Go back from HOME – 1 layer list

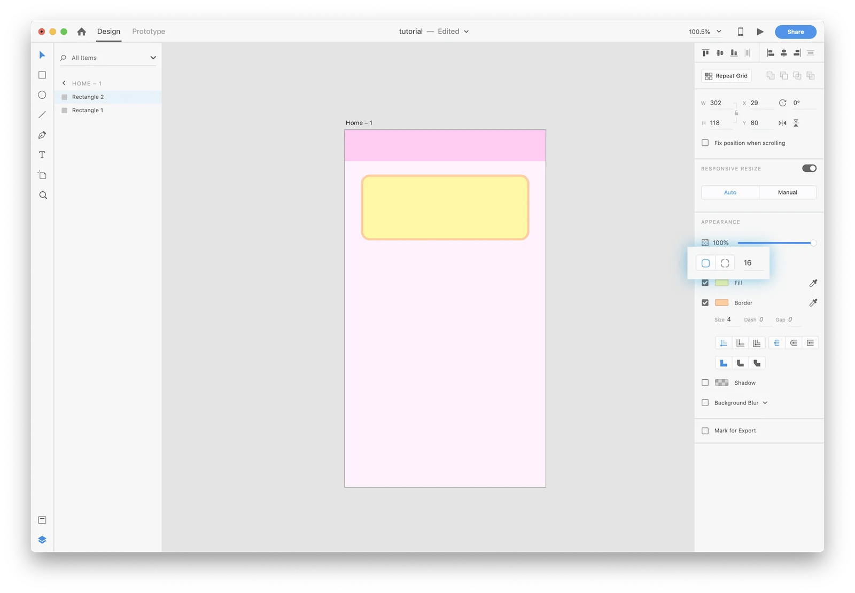pos(64,83)
